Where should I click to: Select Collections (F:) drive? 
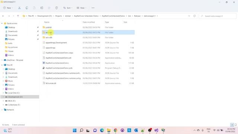click(x=14, y=105)
